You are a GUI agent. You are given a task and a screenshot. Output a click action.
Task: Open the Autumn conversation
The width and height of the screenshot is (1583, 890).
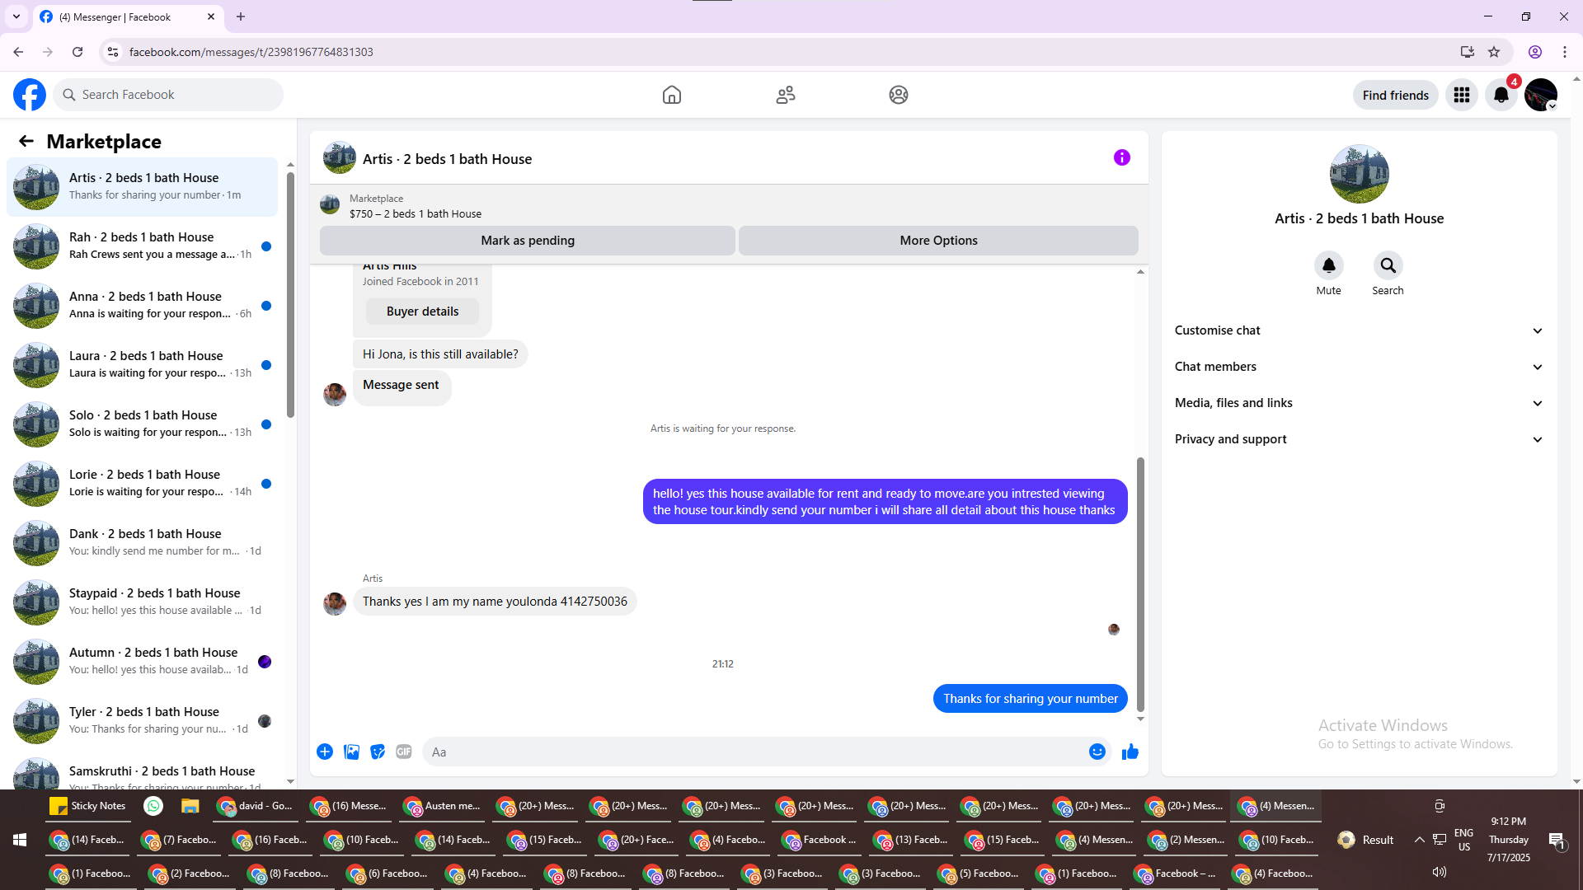[x=143, y=662]
